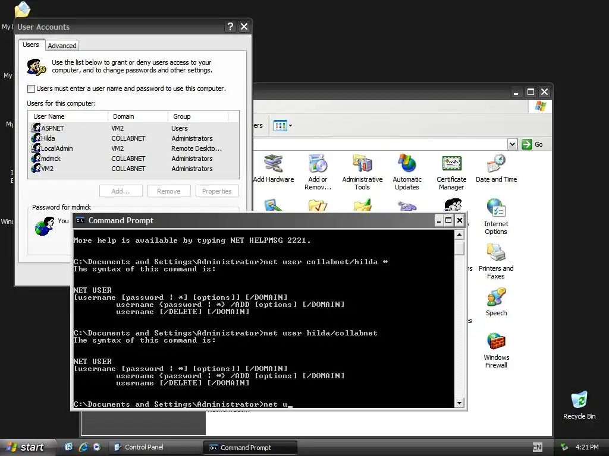The image size is (609, 456).
Task: Click the Add... button in User Accounts
Action: click(121, 191)
